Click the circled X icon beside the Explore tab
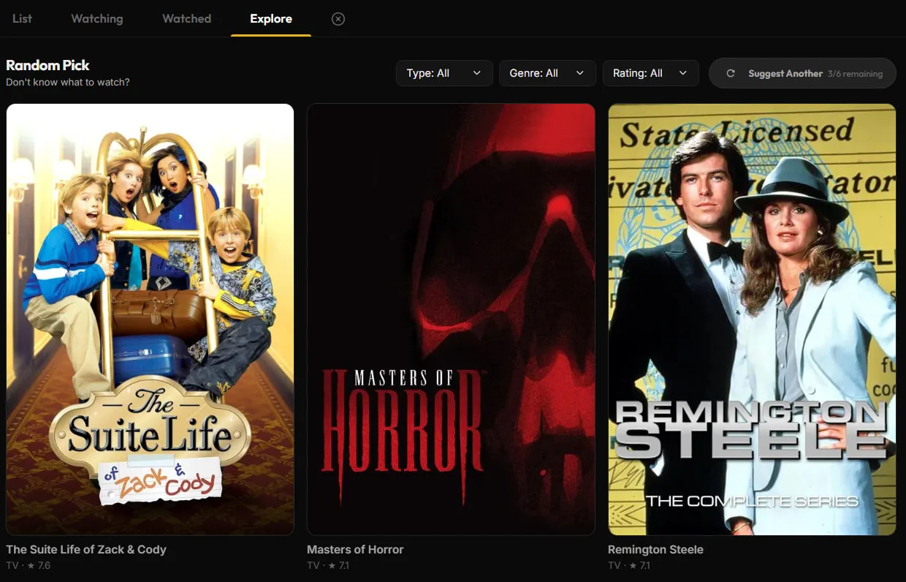The width and height of the screenshot is (906, 582). click(338, 19)
